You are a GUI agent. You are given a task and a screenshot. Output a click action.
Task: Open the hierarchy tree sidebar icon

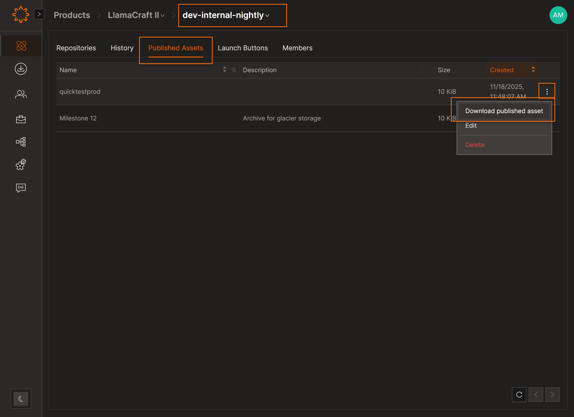tap(21, 142)
